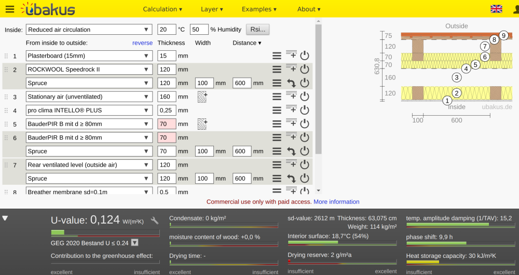Open the About menu
Screen dimensions: 519x275
tap(309, 9)
